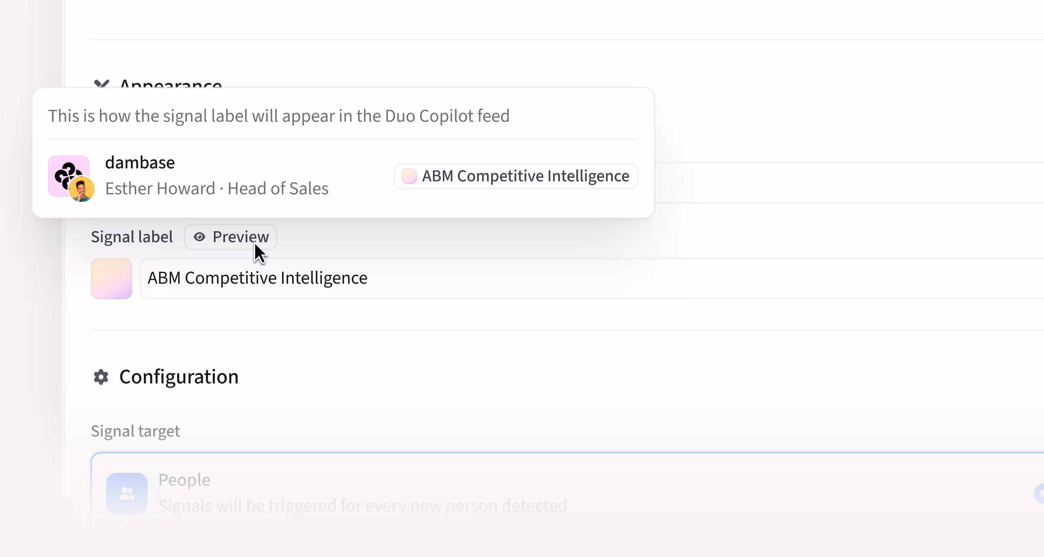Click the eye icon in the Preview button

[x=199, y=237]
